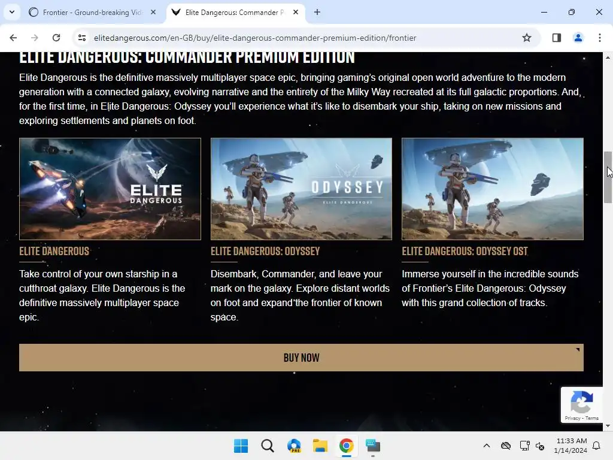Open the clock and date flyout
The image size is (613, 460).
pyautogui.click(x=570, y=446)
